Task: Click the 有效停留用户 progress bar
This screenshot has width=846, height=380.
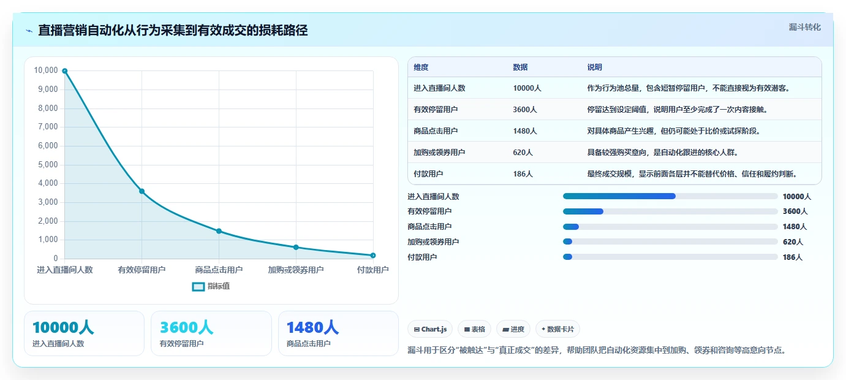Action: point(670,211)
